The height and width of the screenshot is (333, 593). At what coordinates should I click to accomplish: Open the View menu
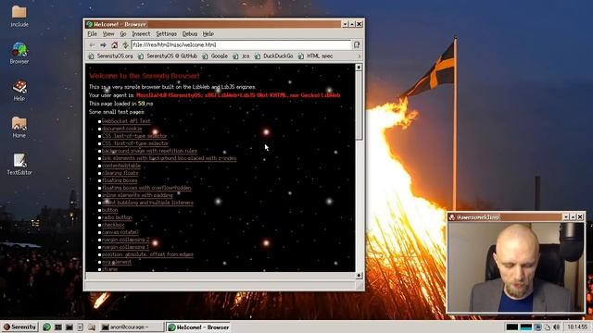(108, 34)
